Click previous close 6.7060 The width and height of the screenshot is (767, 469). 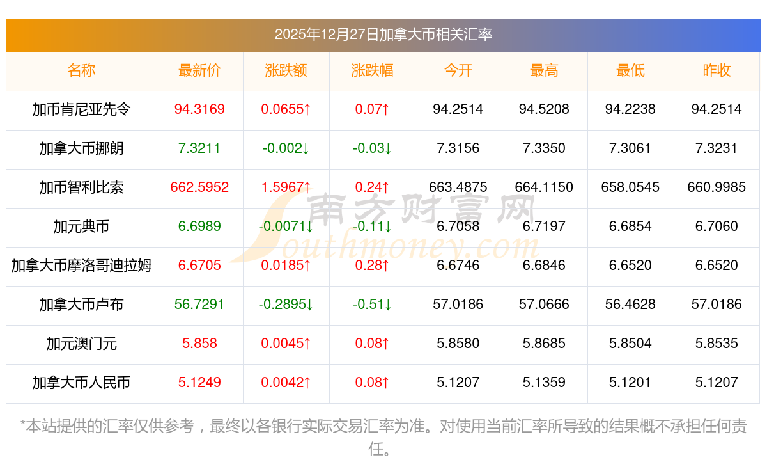[717, 227]
